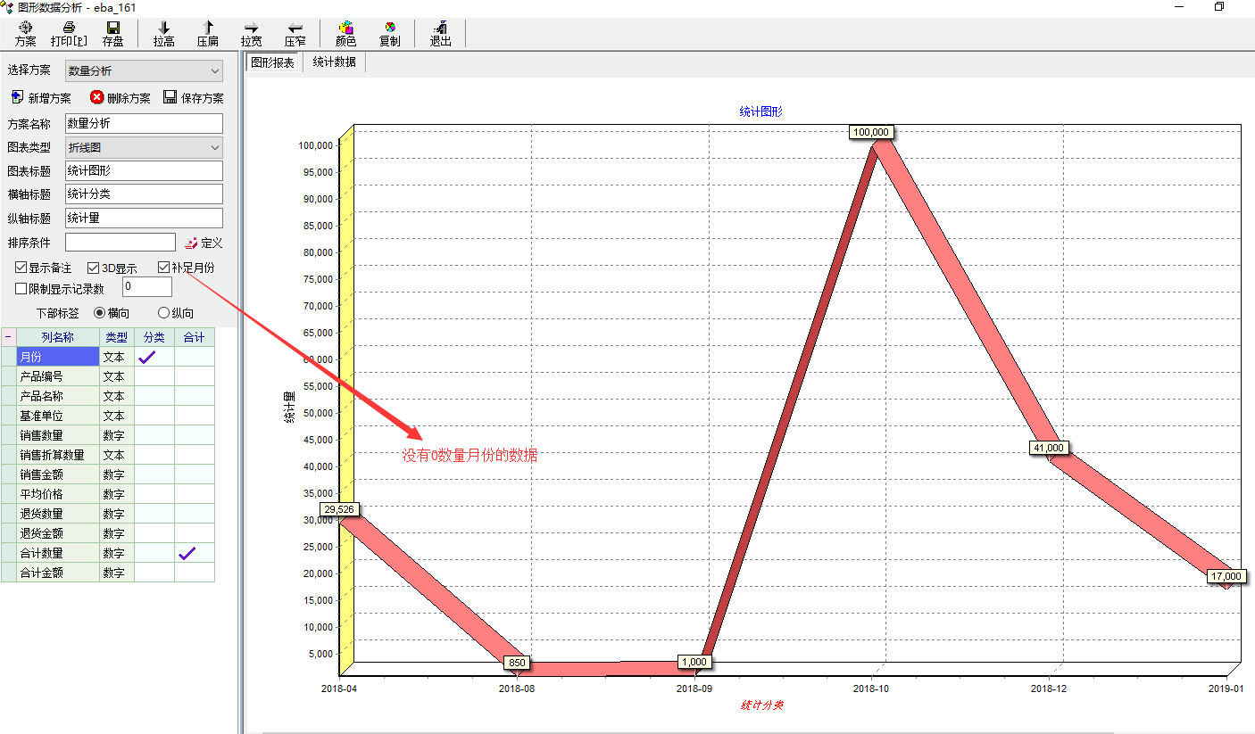Click the 拉高 stretch-taller icon
Image resolution: width=1255 pixels, height=734 pixels.
click(x=163, y=29)
